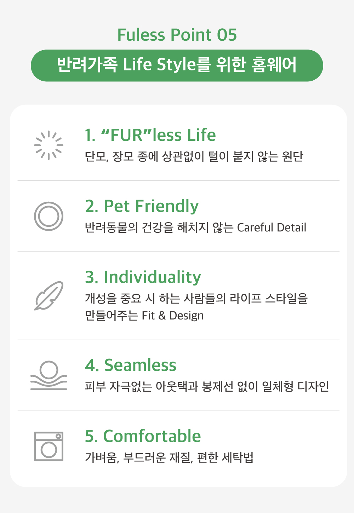
Task: Choose the '5. Comfortable' heading
Action: (x=143, y=436)
